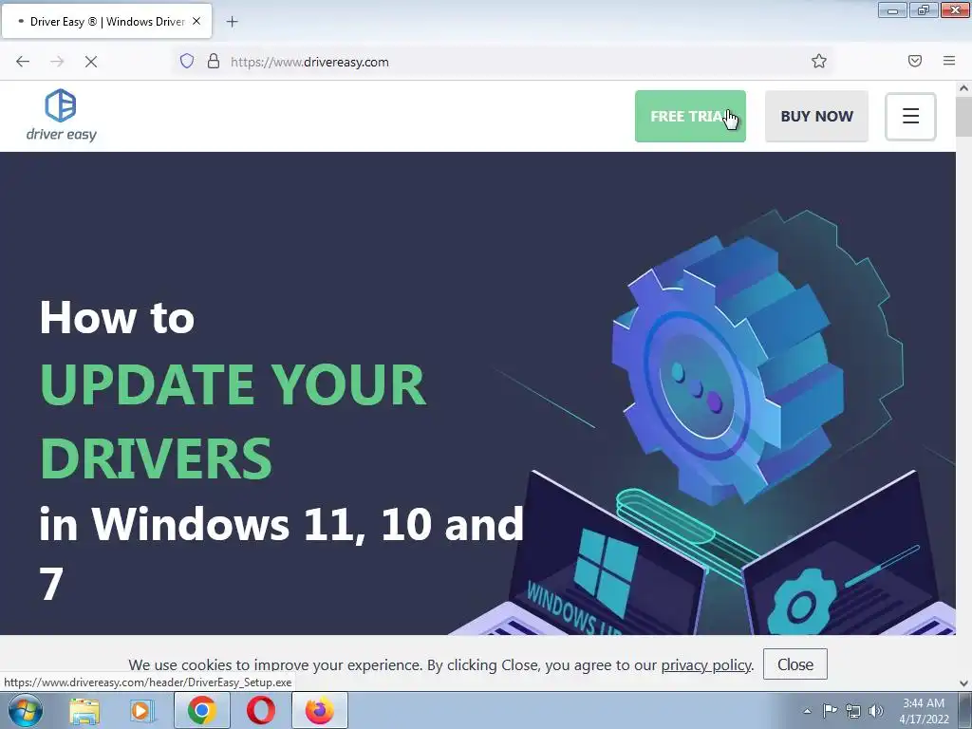Click the browser forward arrow
This screenshot has width=972, height=729.
point(57,62)
